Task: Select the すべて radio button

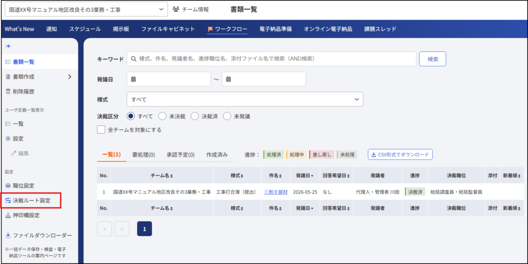Action: [x=130, y=116]
